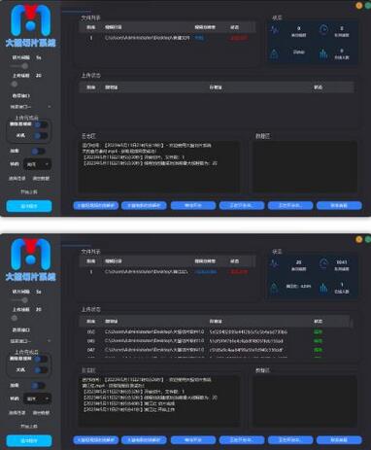Viewport: 371px width, 450px height.
Task: Click the third blue bottom-row button in upper window
Action: [x=193, y=205]
